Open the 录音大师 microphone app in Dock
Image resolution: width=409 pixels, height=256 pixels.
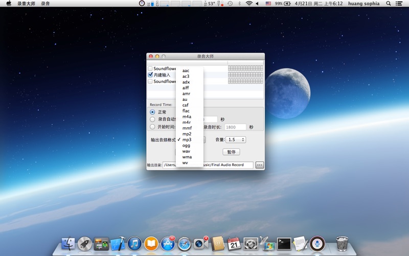(317, 244)
